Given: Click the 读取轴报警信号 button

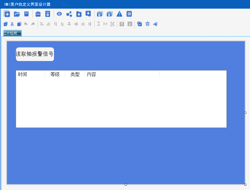Looking at the screenshot, I should tap(35, 54).
